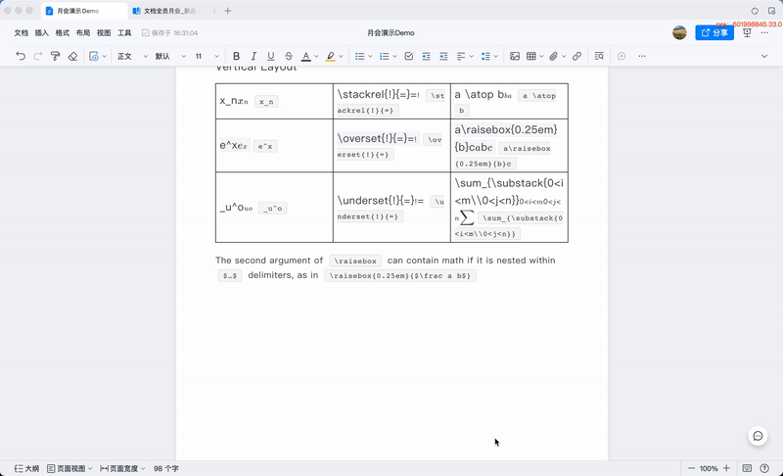Toggle underline formatting
Image resolution: width=783 pixels, height=476 pixels.
click(271, 56)
